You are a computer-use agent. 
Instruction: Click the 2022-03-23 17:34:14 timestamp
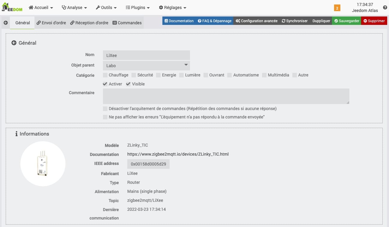tap(146, 209)
